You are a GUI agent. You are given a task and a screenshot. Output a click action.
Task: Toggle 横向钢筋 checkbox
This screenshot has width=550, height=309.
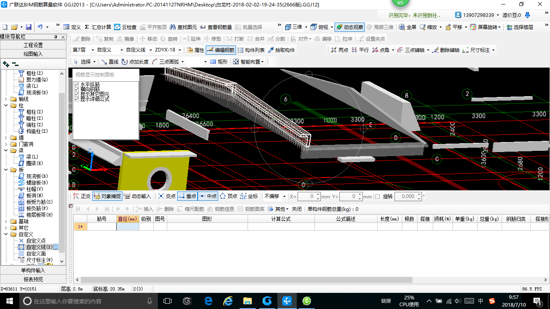click(x=77, y=89)
